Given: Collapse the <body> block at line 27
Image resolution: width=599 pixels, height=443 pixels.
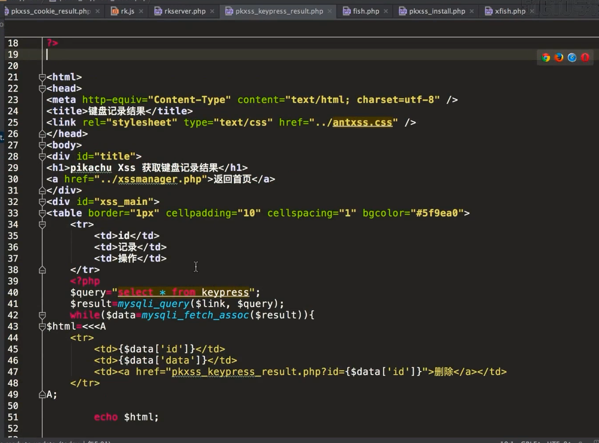Looking at the screenshot, I should click(42, 145).
